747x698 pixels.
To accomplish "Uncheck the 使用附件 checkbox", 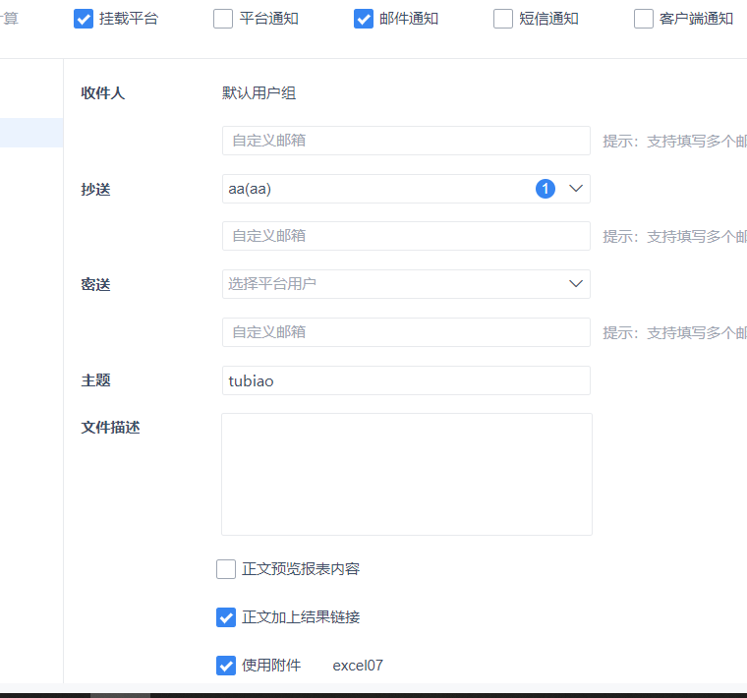I will point(226,666).
